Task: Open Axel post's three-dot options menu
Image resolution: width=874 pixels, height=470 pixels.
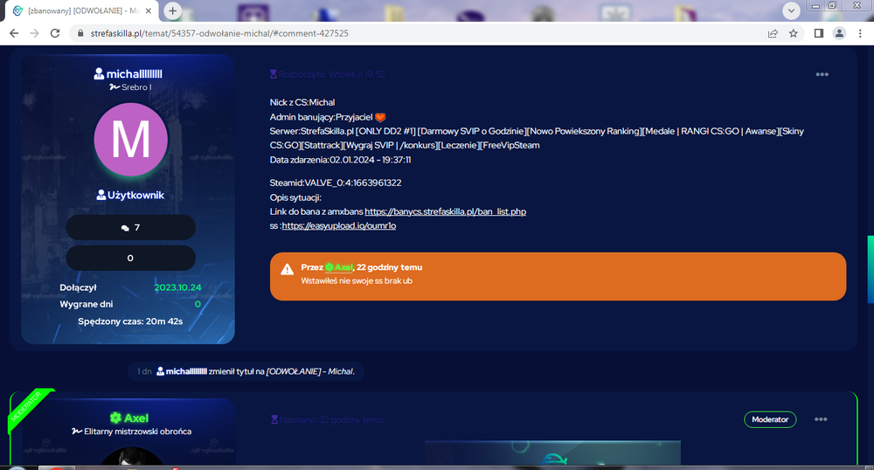Action: point(821,419)
